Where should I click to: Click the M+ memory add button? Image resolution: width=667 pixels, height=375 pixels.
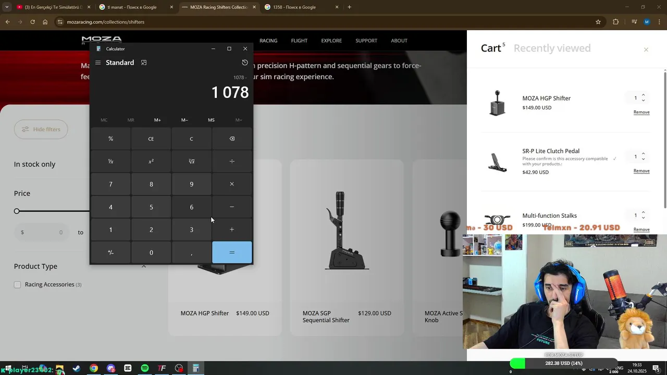point(157,120)
